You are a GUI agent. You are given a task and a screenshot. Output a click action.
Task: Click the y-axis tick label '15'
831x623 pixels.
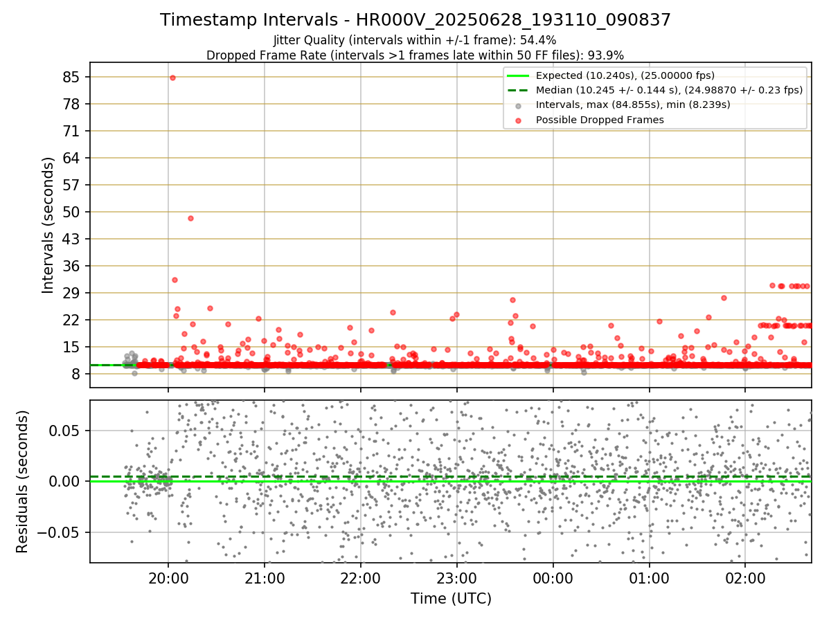73,347
